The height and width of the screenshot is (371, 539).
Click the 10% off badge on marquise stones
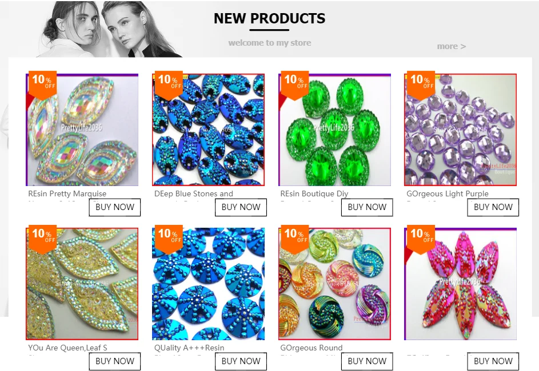coord(42,85)
